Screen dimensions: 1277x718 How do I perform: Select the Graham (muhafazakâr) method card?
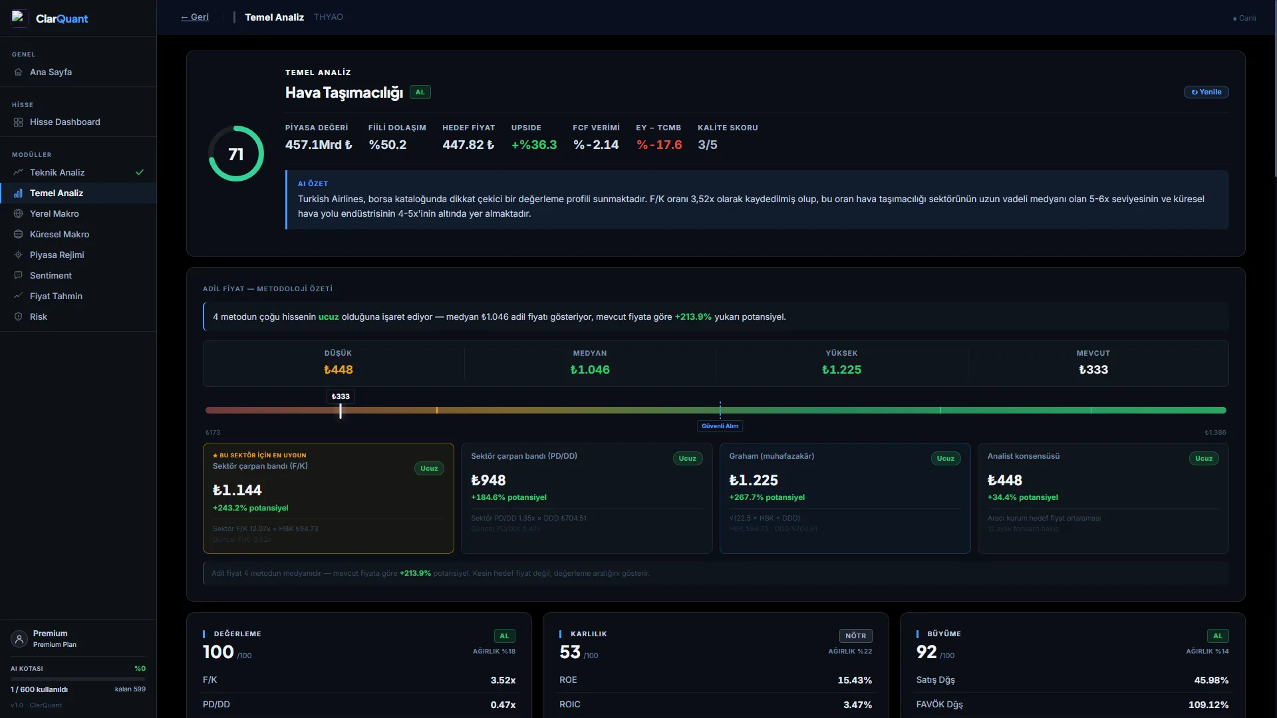click(x=845, y=499)
